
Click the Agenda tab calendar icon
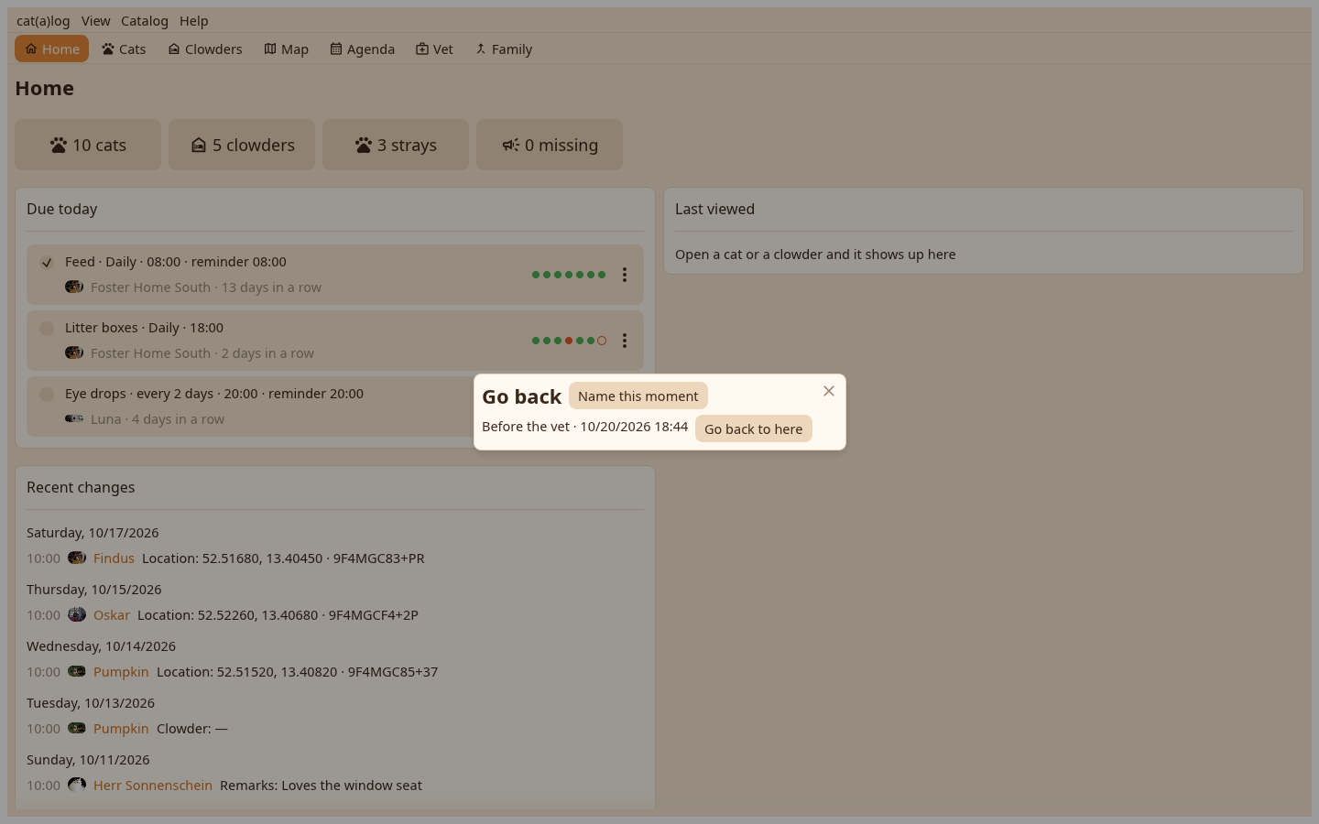pos(336,49)
